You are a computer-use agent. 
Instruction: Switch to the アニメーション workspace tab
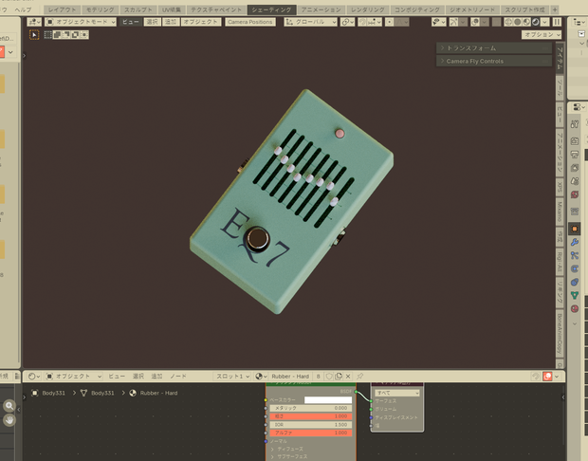(321, 9)
